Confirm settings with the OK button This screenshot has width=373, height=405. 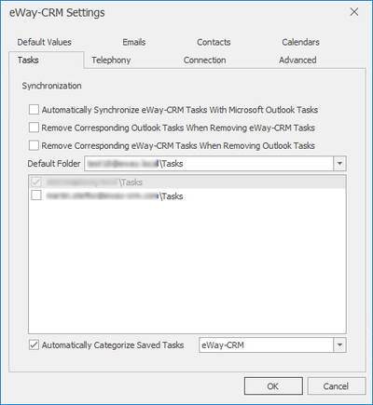click(273, 386)
